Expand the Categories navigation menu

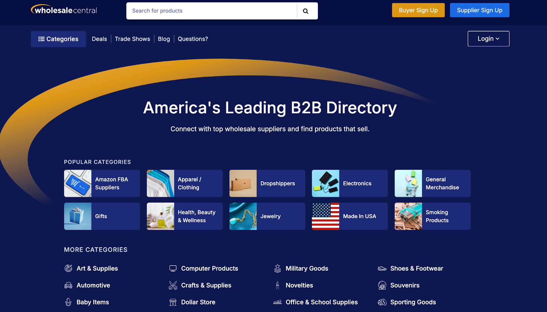pyautogui.click(x=58, y=39)
